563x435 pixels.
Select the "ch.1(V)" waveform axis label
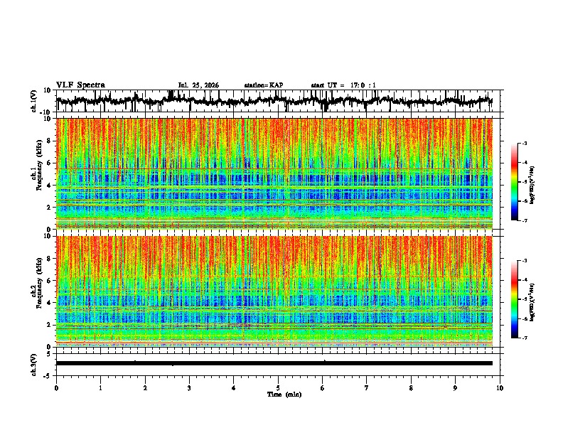pyautogui.click(x=34, y=101)
